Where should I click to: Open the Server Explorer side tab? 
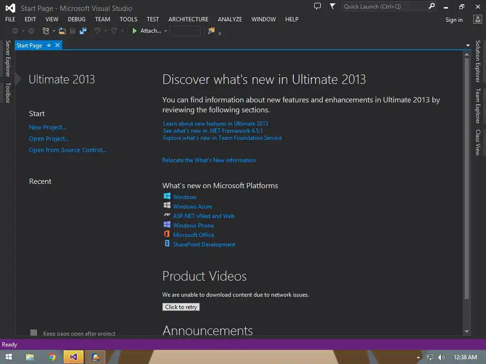point(8,58)
